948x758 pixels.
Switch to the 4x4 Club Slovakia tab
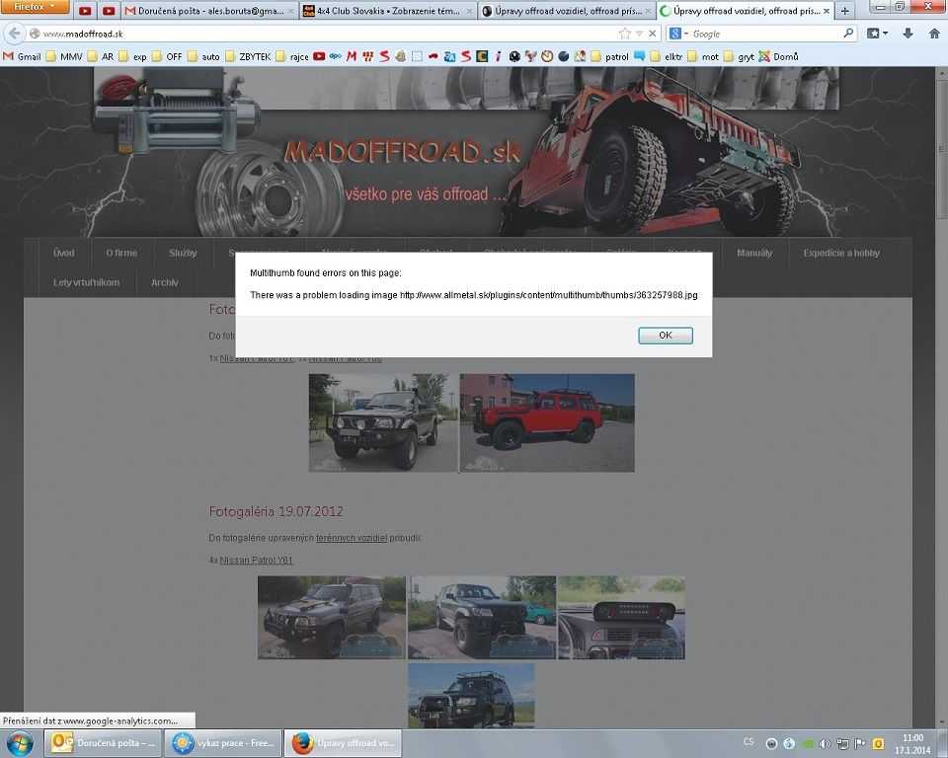point(387,11)
